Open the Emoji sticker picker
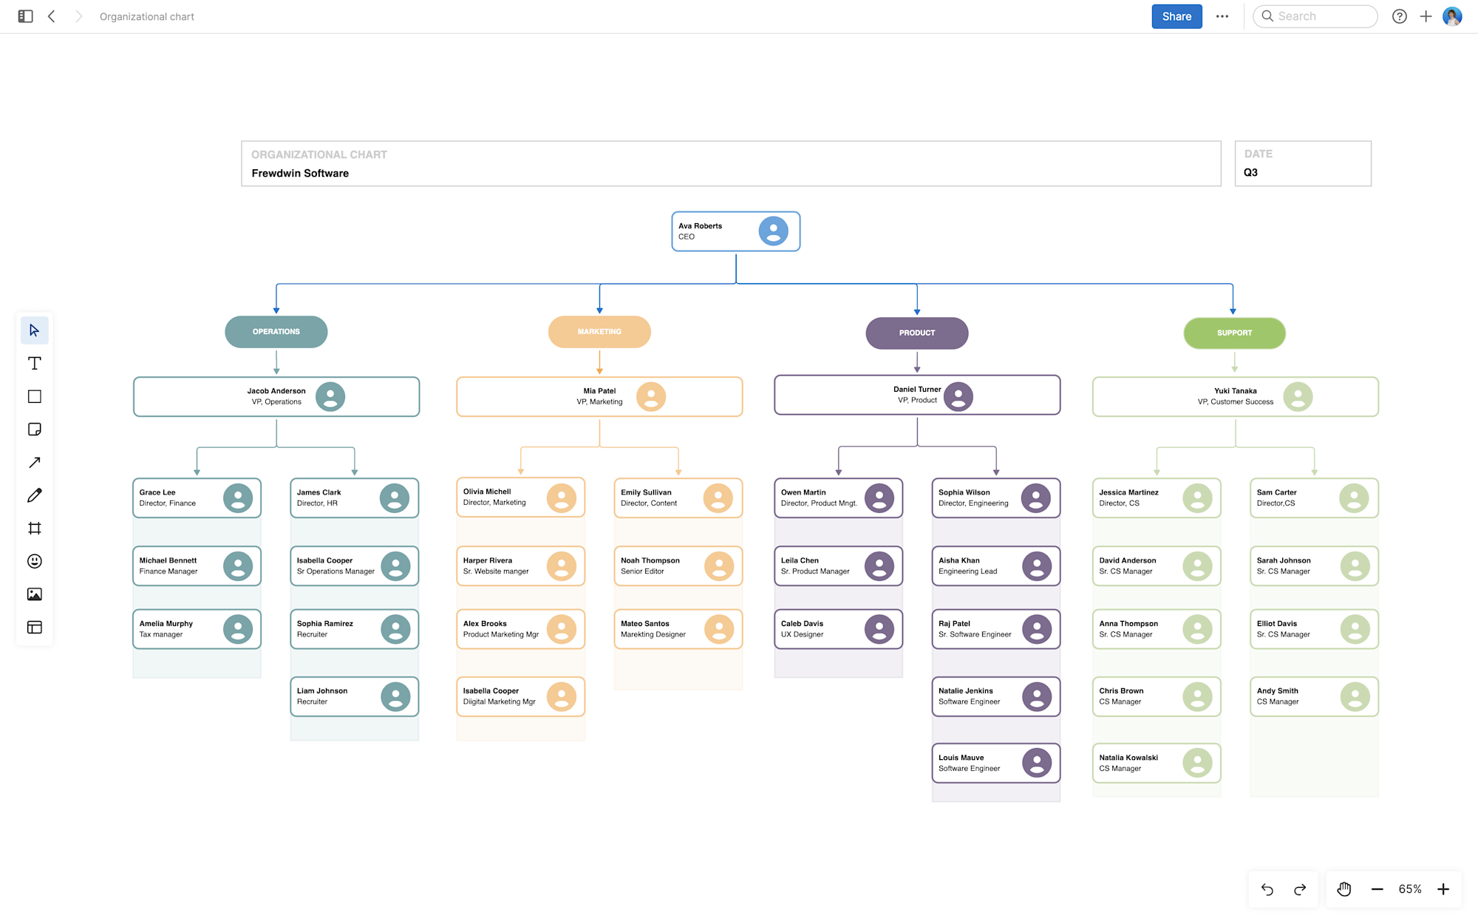1478x924 pixels. 34,561
